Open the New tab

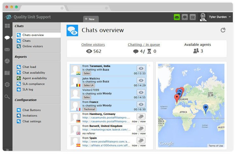(91, 19)
